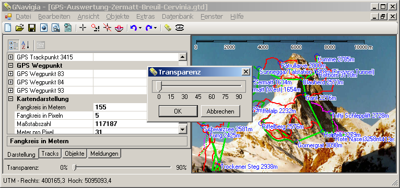Open the redo dropdown arrow
Screen dimensions: 400x188
pos(156,28)
